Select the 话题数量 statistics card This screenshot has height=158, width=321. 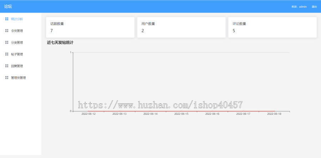click(x=90, y=27)
